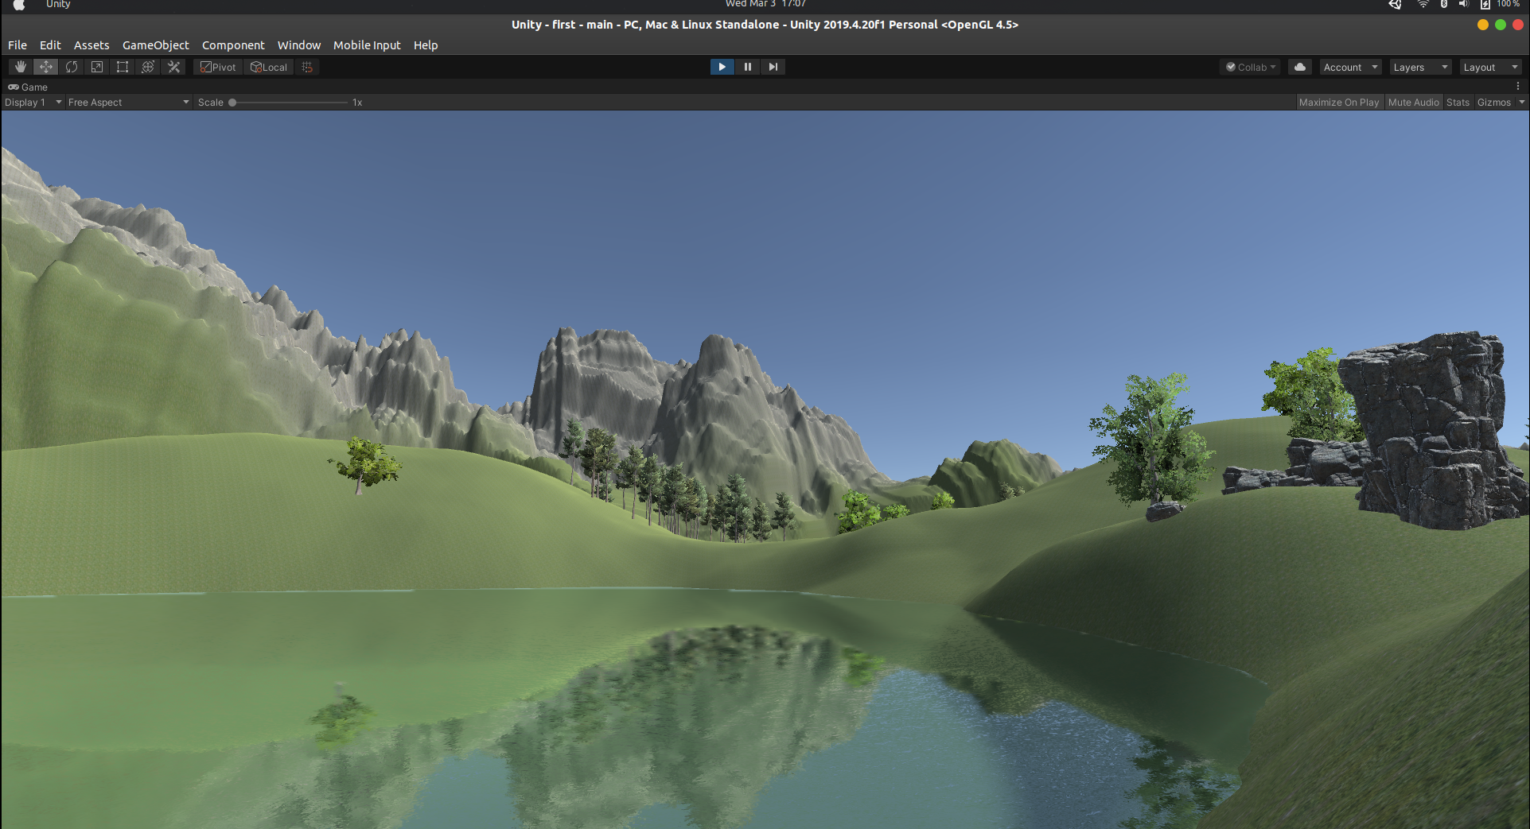This screenshot has height=829, width=1530.
Task: Toggle Gizmos visibility
Action: click(1493, 102)
